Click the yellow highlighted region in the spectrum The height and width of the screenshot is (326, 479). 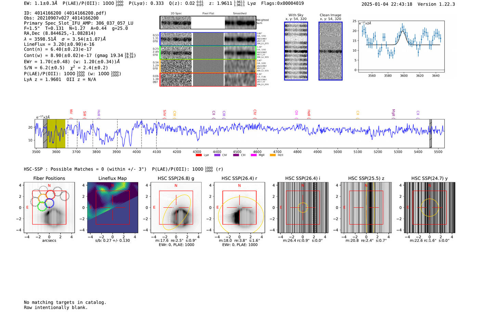click(x=56, y=134)
